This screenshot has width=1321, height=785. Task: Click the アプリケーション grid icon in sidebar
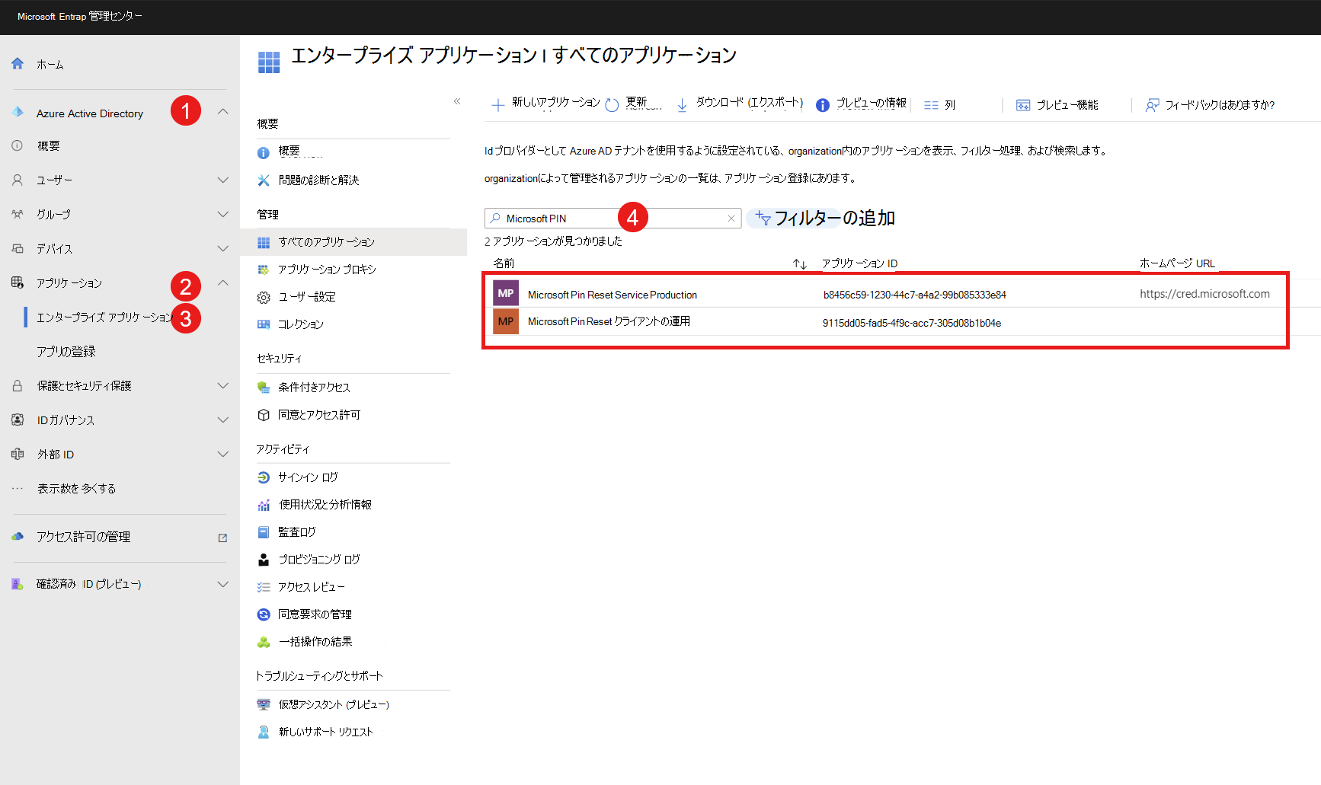[x=18, y=282]
